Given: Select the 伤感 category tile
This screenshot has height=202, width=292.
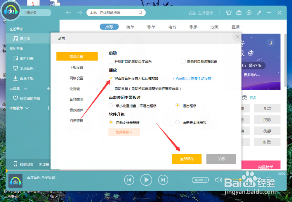Looking at the screenshot, I should point(267,131).
